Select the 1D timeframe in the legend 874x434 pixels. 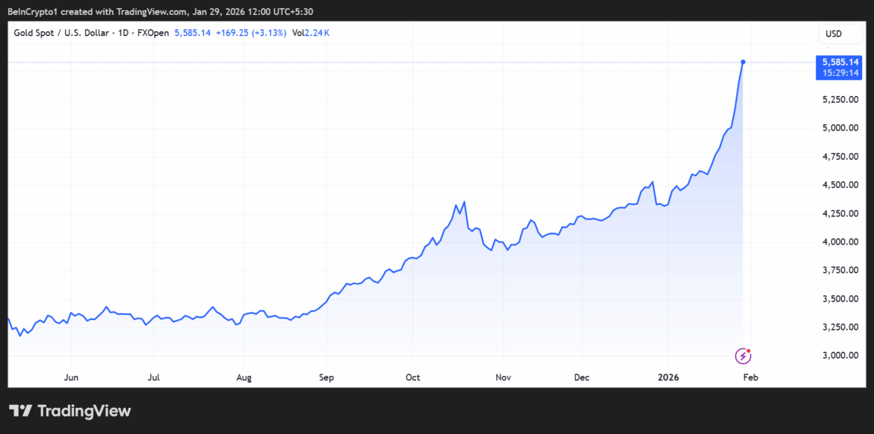pos(124,33)
